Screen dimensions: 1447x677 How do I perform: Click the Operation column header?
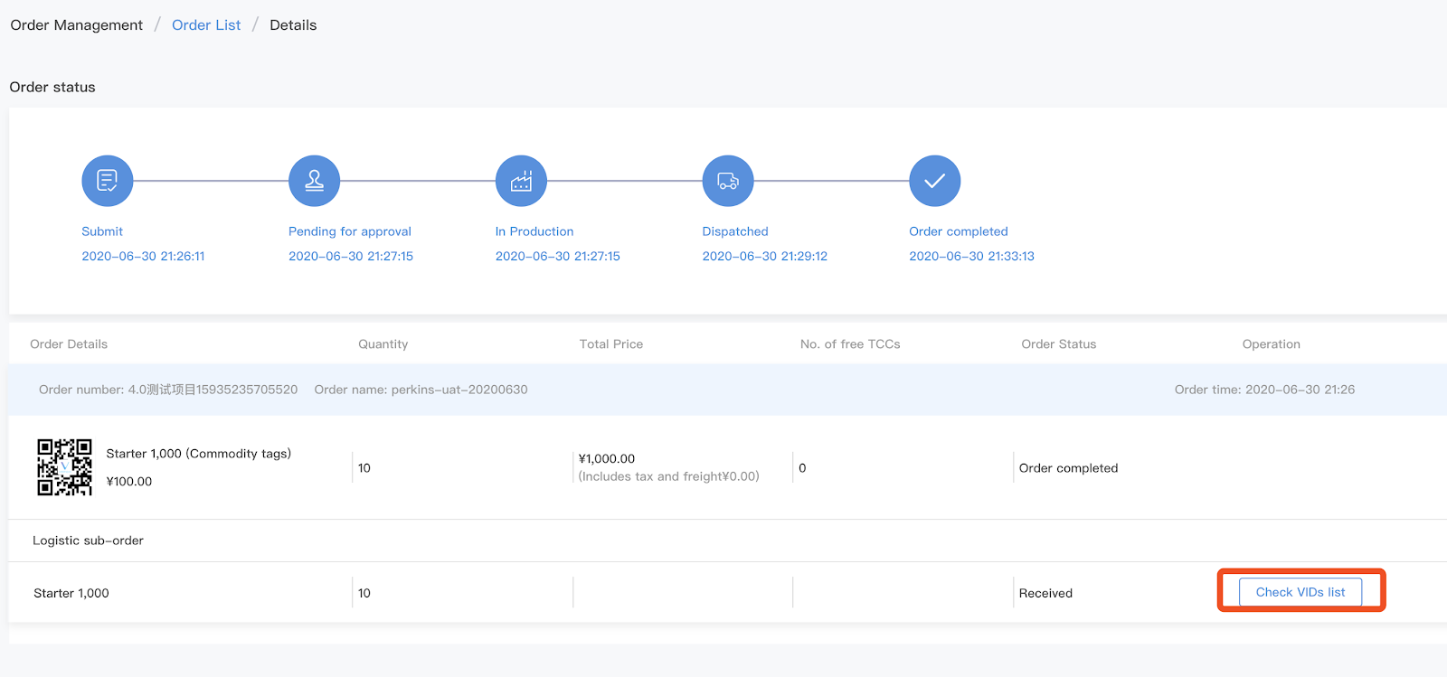1272,344
